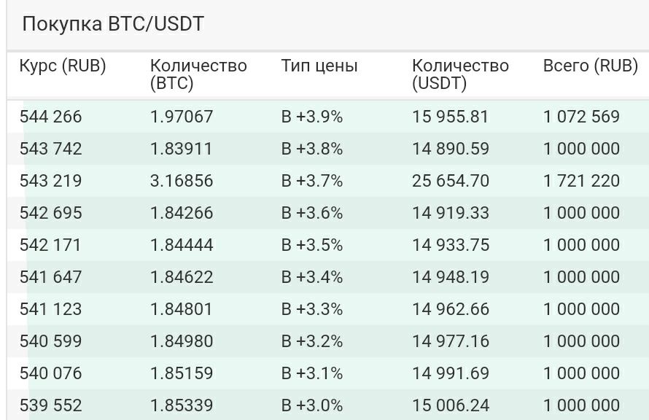The image size is (649, 420).
Task: Select the order at rate 543 742
Action: [328, 149]
